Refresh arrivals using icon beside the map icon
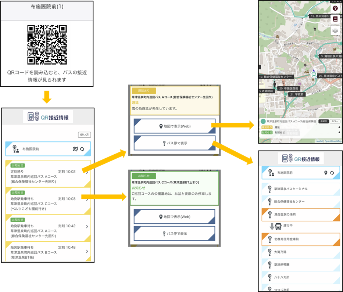Viewport: 343px width, 292px height. pos(82,149)
